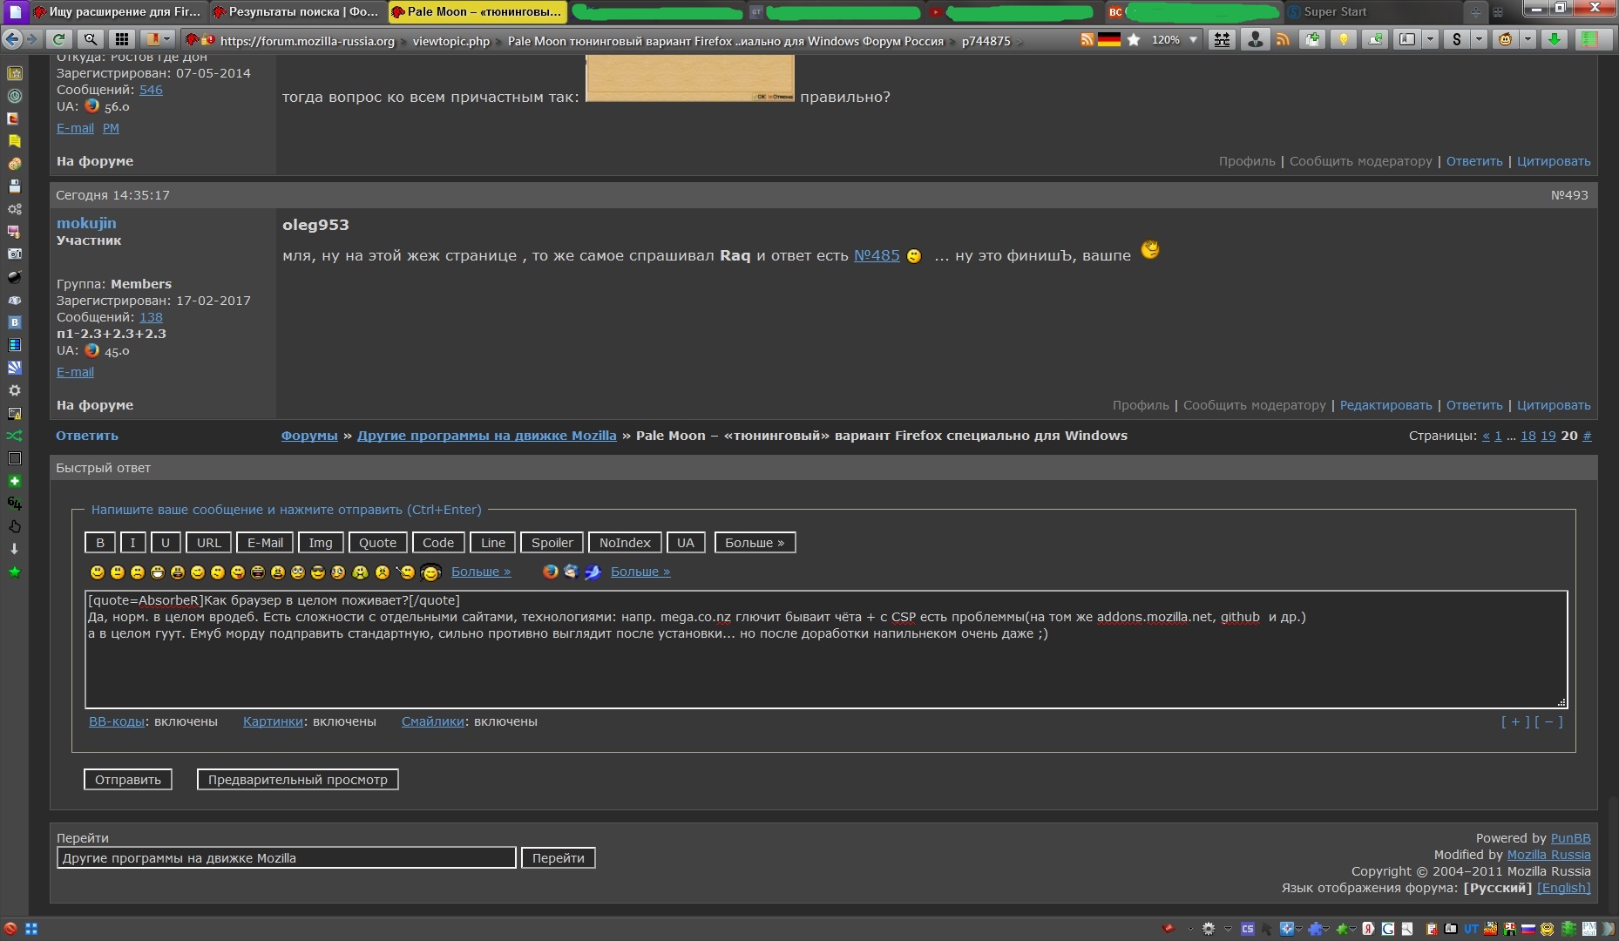Click the Перейти jump button
The width and height of the screenshot is (1619, 941).
tap(559, 858)
